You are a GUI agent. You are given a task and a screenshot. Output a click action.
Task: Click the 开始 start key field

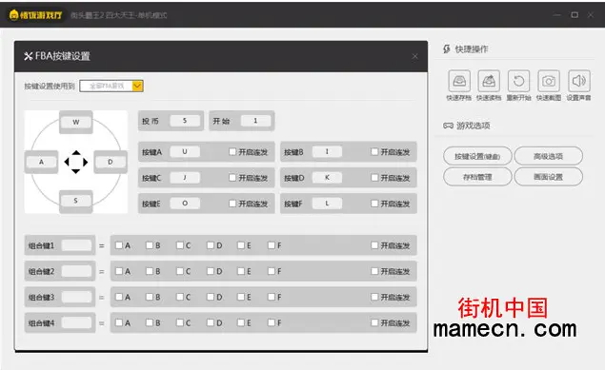tap(255, 121)
